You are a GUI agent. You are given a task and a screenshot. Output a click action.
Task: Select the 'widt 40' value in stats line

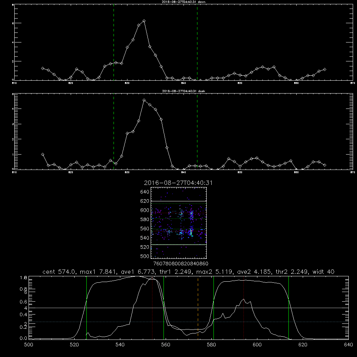click(323, 272)
